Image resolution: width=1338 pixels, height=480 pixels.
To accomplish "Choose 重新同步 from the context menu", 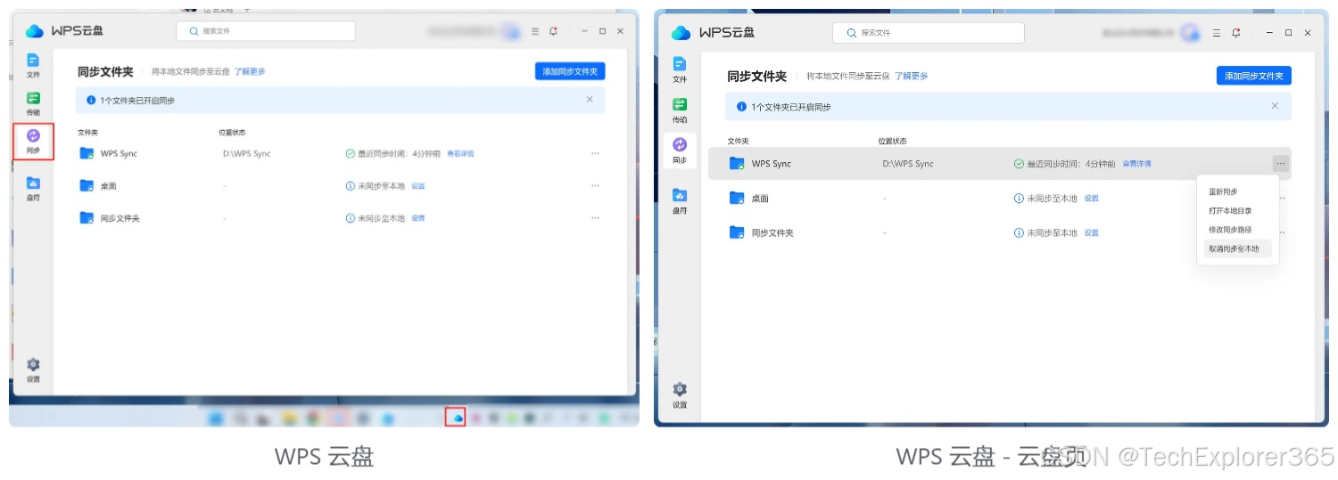I will 1223,191.
